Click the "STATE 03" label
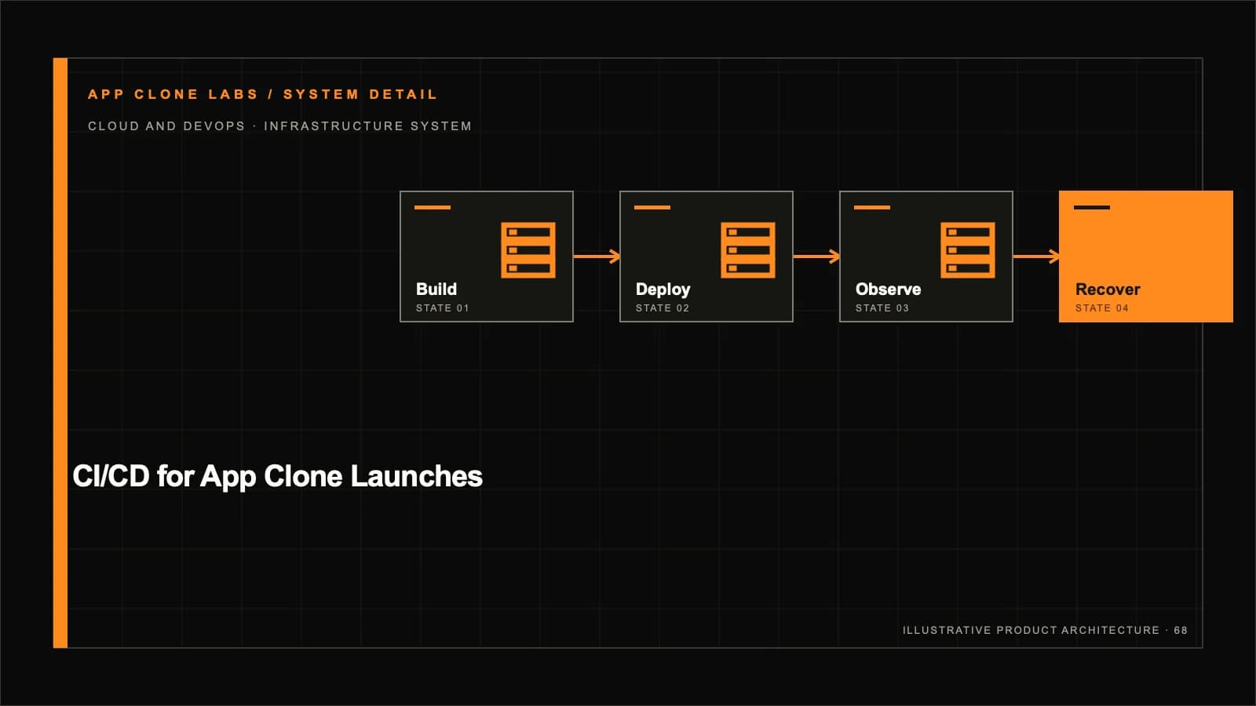 [882, 308]
